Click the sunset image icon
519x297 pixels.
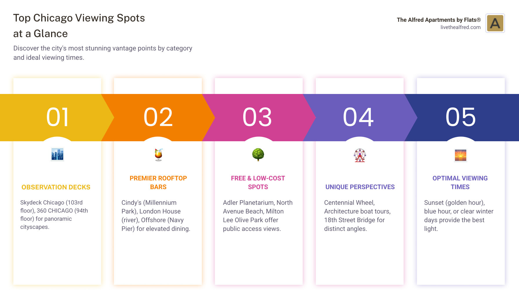click(460, 155)
